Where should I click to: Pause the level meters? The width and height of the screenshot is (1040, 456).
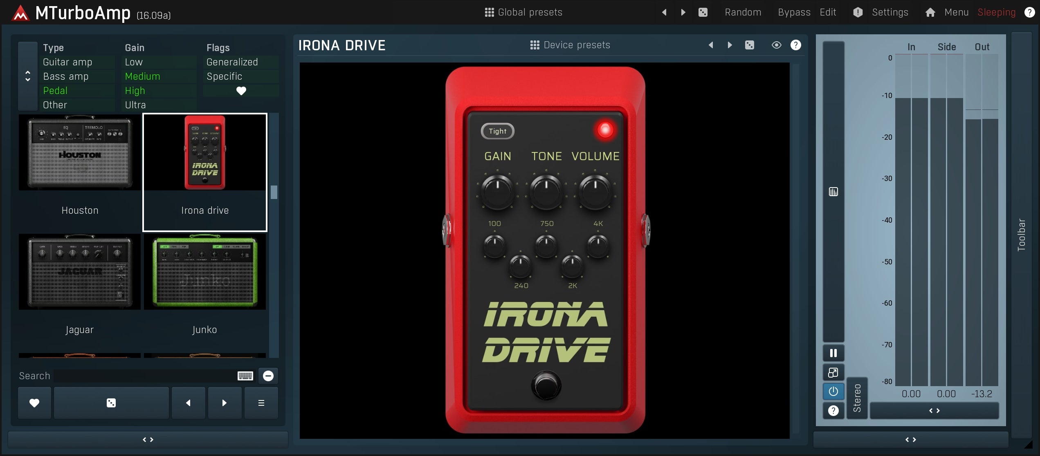[833, 353]
